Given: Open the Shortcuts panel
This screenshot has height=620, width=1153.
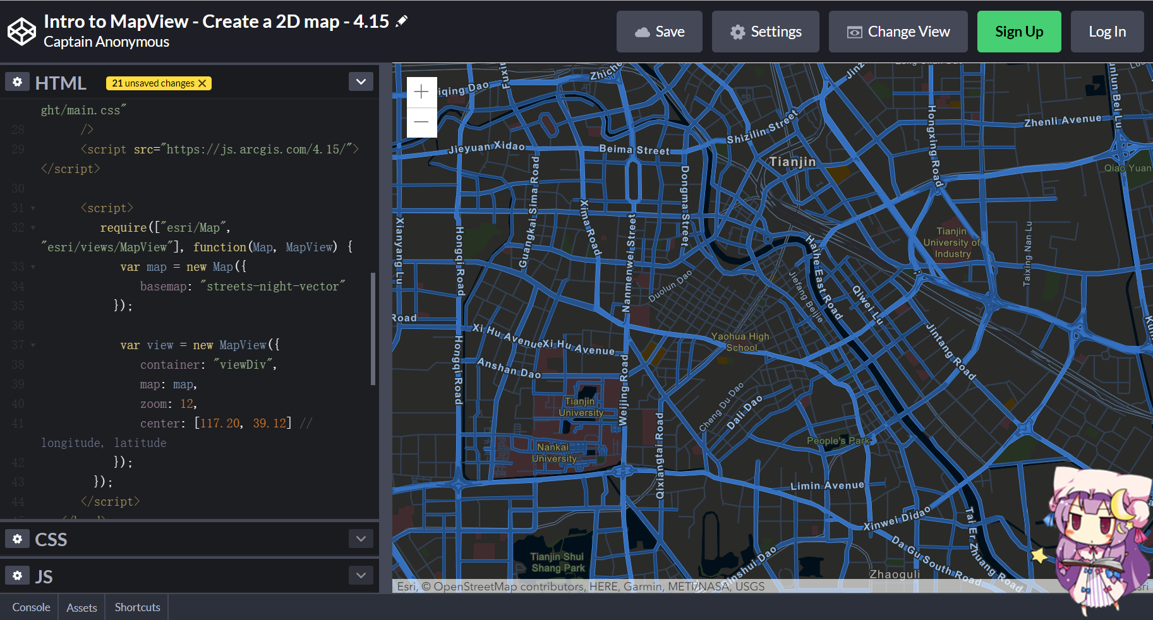Looking at the screenshot, I should click(x=137, y=607).
